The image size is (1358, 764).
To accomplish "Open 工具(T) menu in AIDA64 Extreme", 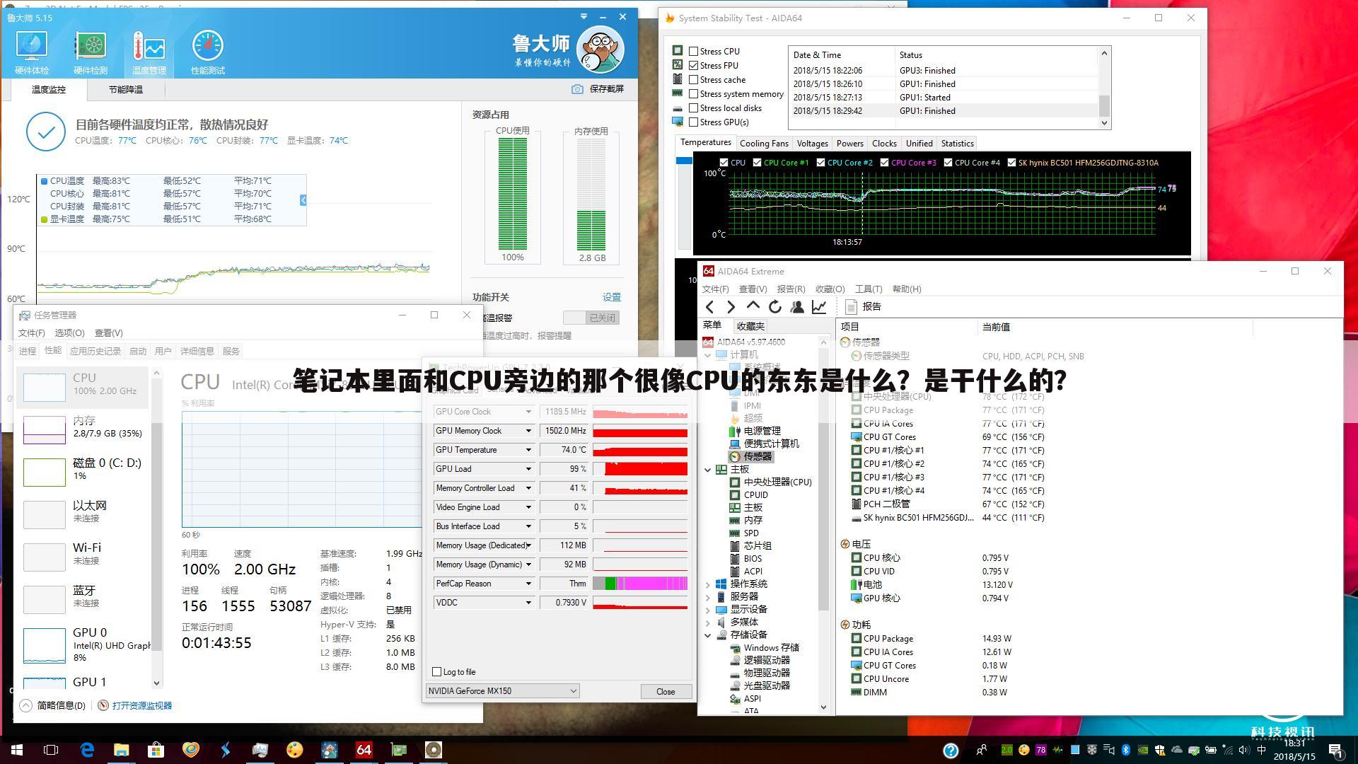I will tap(868, 289).
